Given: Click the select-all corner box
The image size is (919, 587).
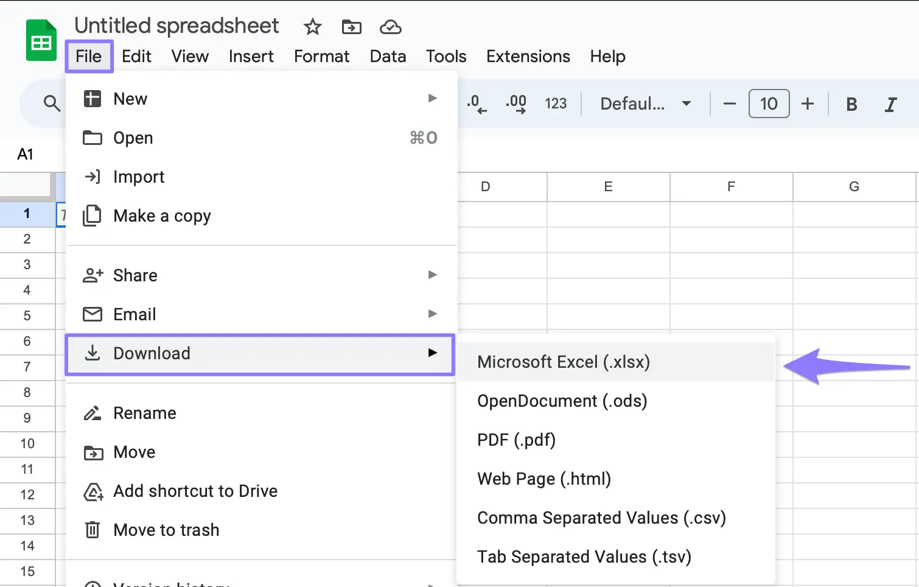Looking at the screenshot, I should (x=25, y=185).
